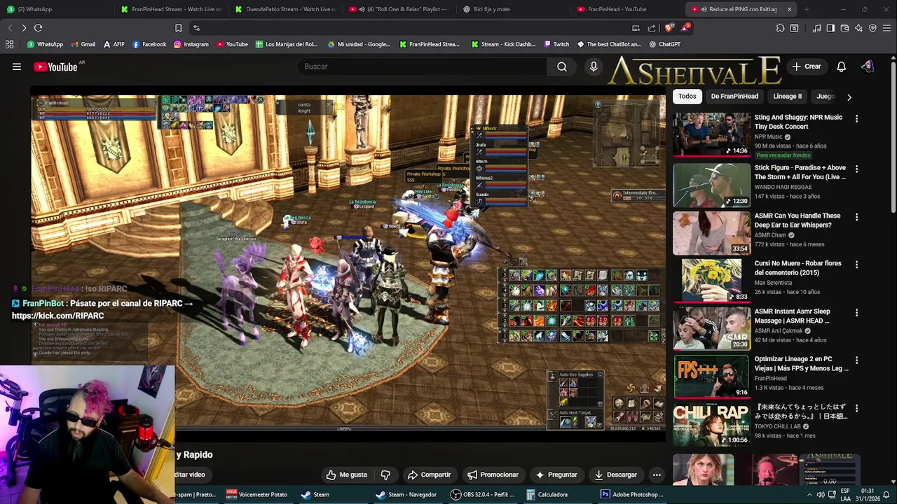Screen dimensions: 897x504
Task: Mute the Roll One & Relax tab audio
Action: [362, 9]
